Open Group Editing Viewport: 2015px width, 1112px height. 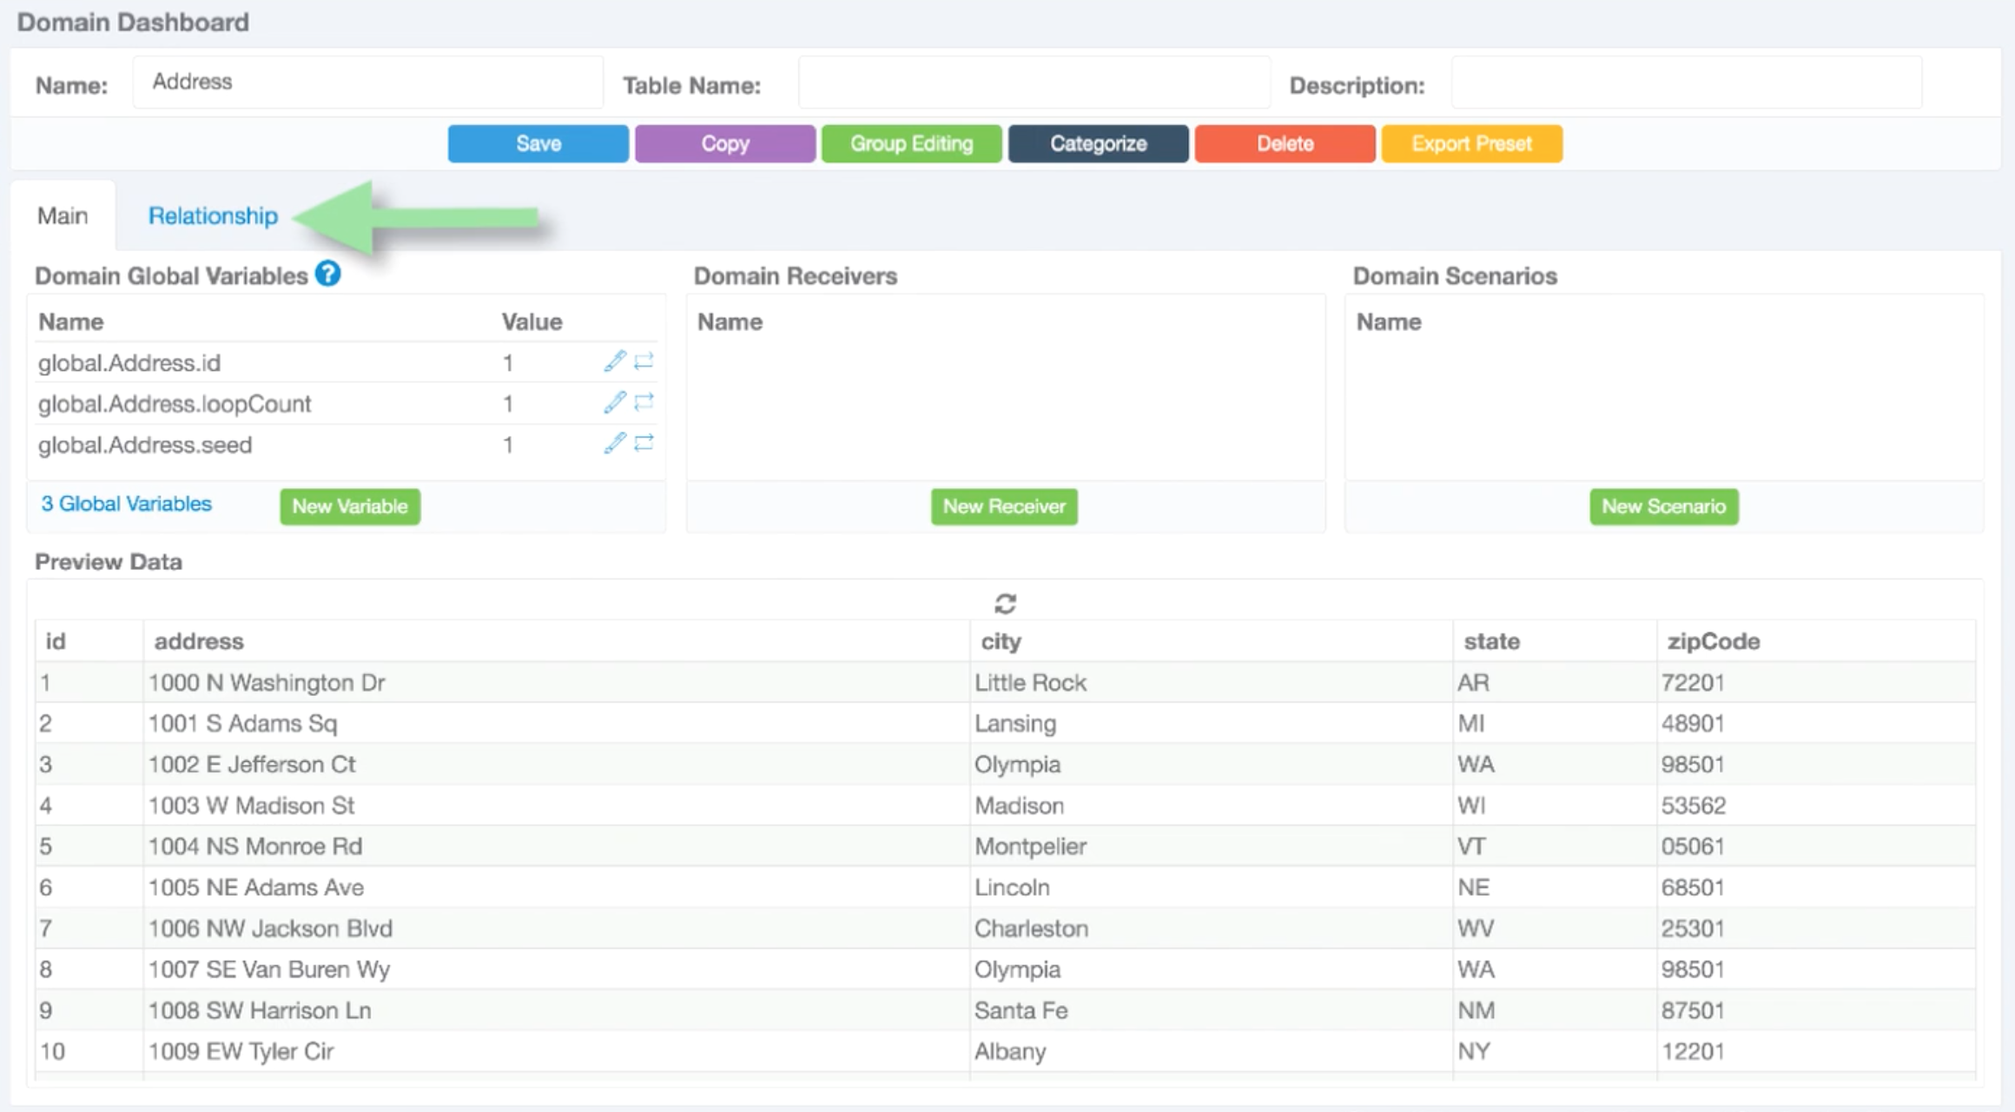point(911,143)
